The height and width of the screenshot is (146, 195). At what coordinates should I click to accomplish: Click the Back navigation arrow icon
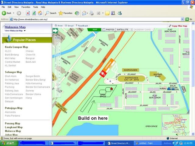4,13
